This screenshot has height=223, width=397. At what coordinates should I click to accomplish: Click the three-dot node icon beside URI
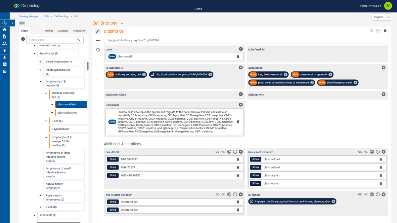[98, 40]
